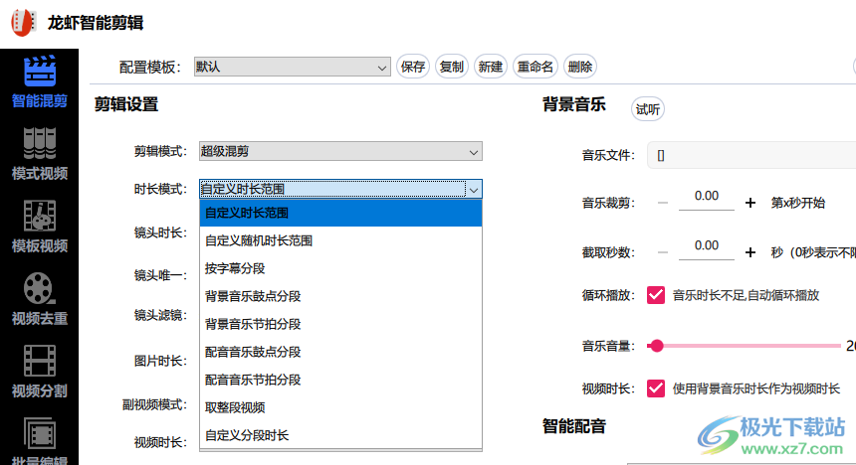This screenshot has width=856, height=465.
Task: Increase 音乐裁剪 value with plus
Action: pos(750,203)
